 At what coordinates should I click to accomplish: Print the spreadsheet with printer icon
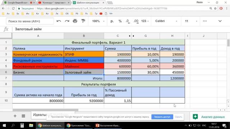tap(75, 21)
